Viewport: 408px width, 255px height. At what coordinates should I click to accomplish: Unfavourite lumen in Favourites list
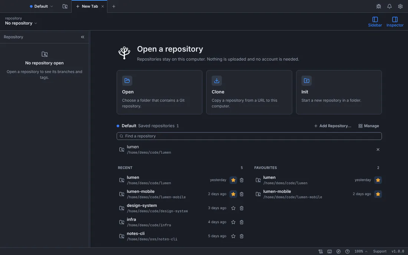[378, 180]
